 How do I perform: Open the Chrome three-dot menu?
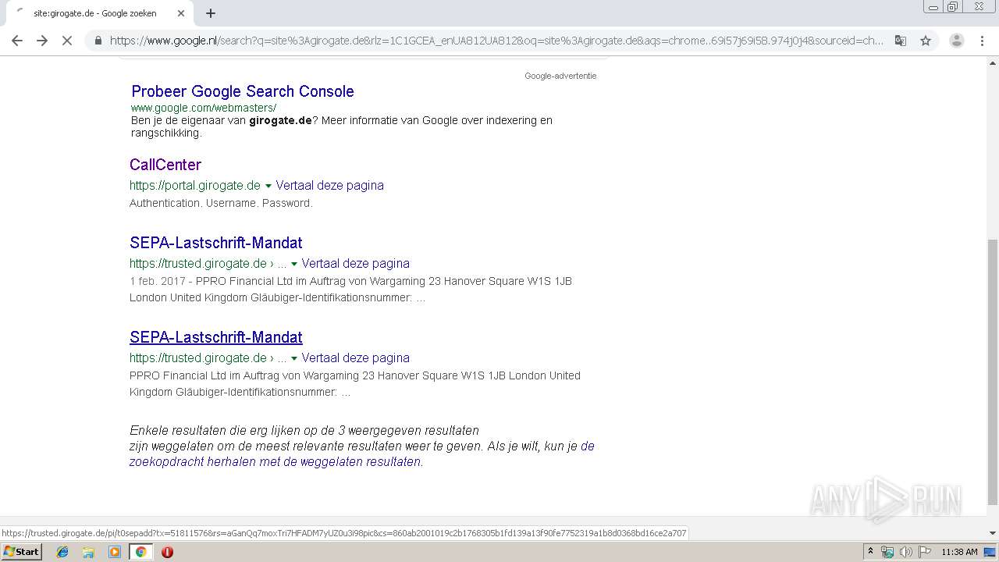982,41
